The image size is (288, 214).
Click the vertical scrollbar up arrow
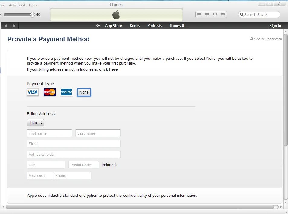pyautogui.click(x=286, y=31)
